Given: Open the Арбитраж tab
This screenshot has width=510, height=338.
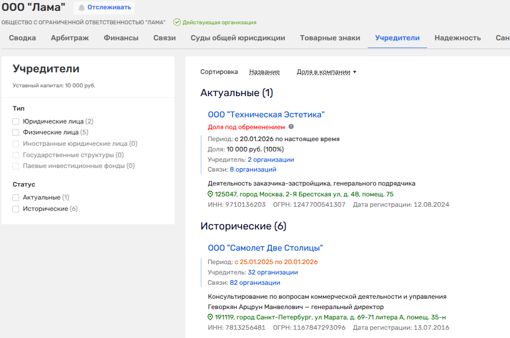Looking at the screenshot, I should 69,38.
